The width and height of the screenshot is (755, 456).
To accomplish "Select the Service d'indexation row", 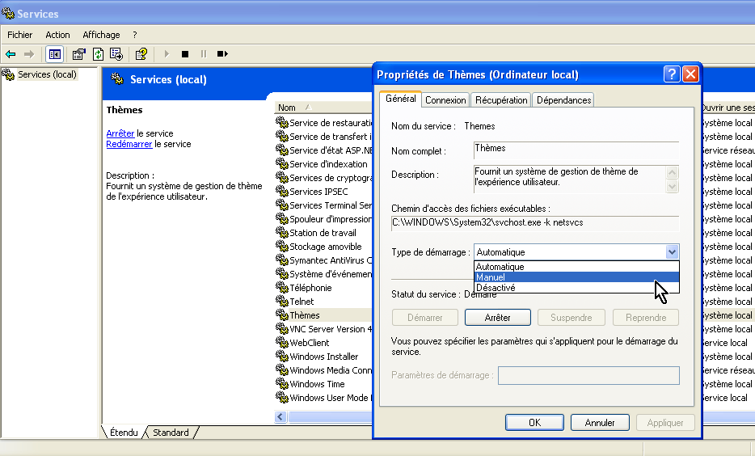I will click(x=323, y=163).
